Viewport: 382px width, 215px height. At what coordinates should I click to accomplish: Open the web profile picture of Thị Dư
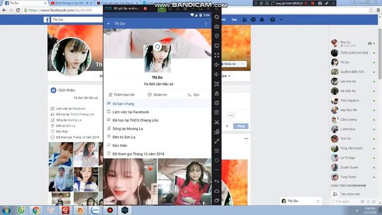72,57
